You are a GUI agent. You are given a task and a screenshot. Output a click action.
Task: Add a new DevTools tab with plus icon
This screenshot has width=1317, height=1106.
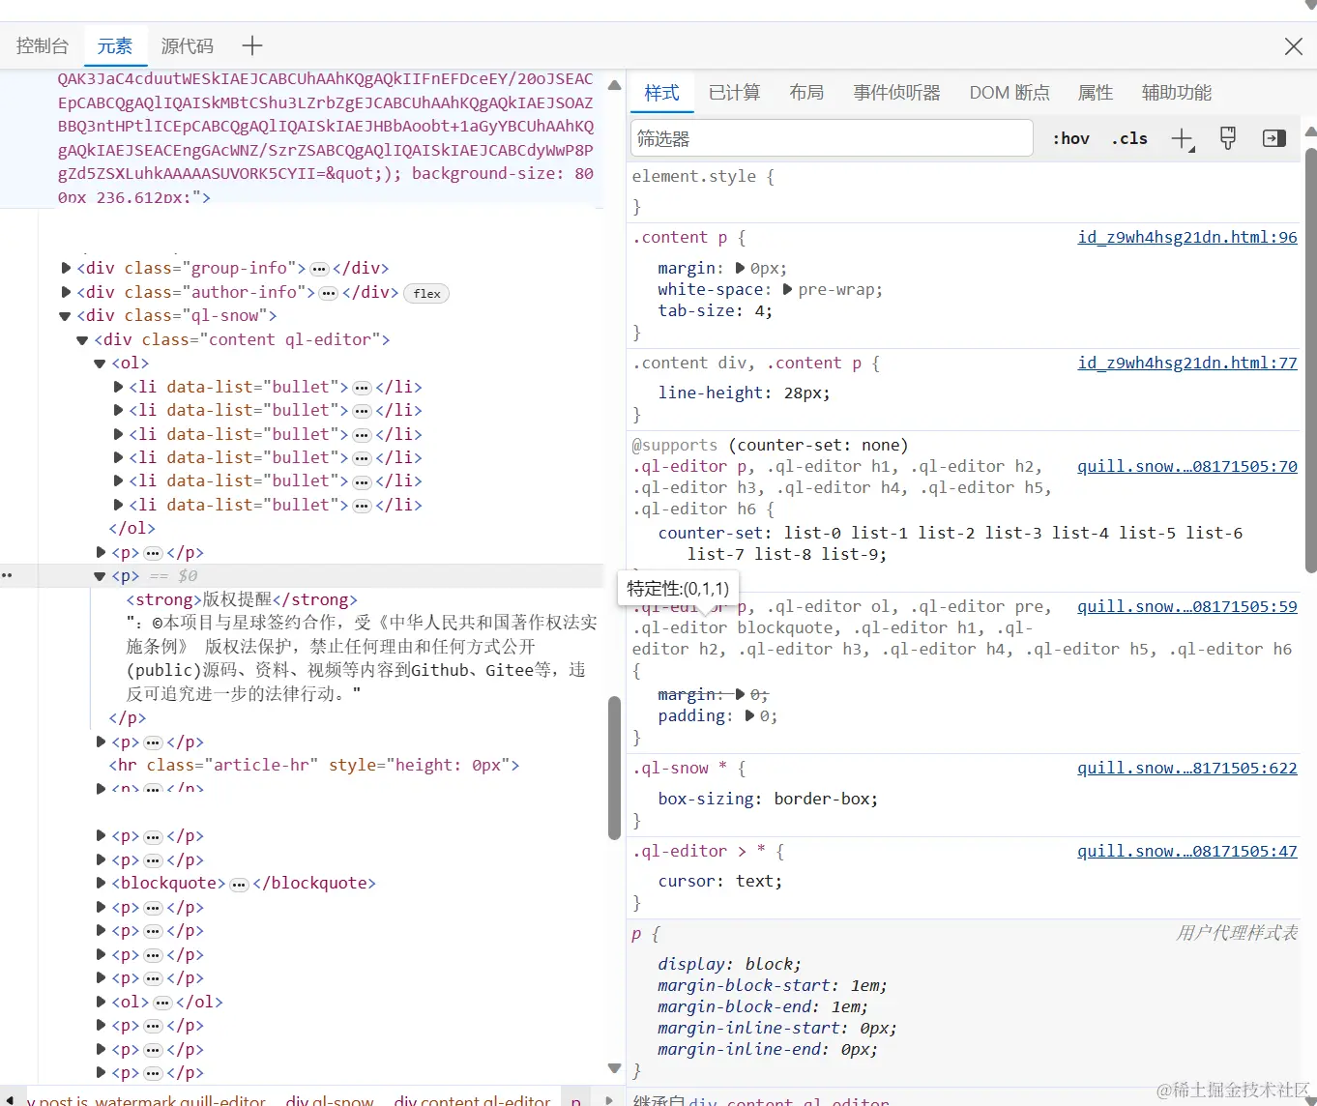pyautogui.click(x=252, y=45)
